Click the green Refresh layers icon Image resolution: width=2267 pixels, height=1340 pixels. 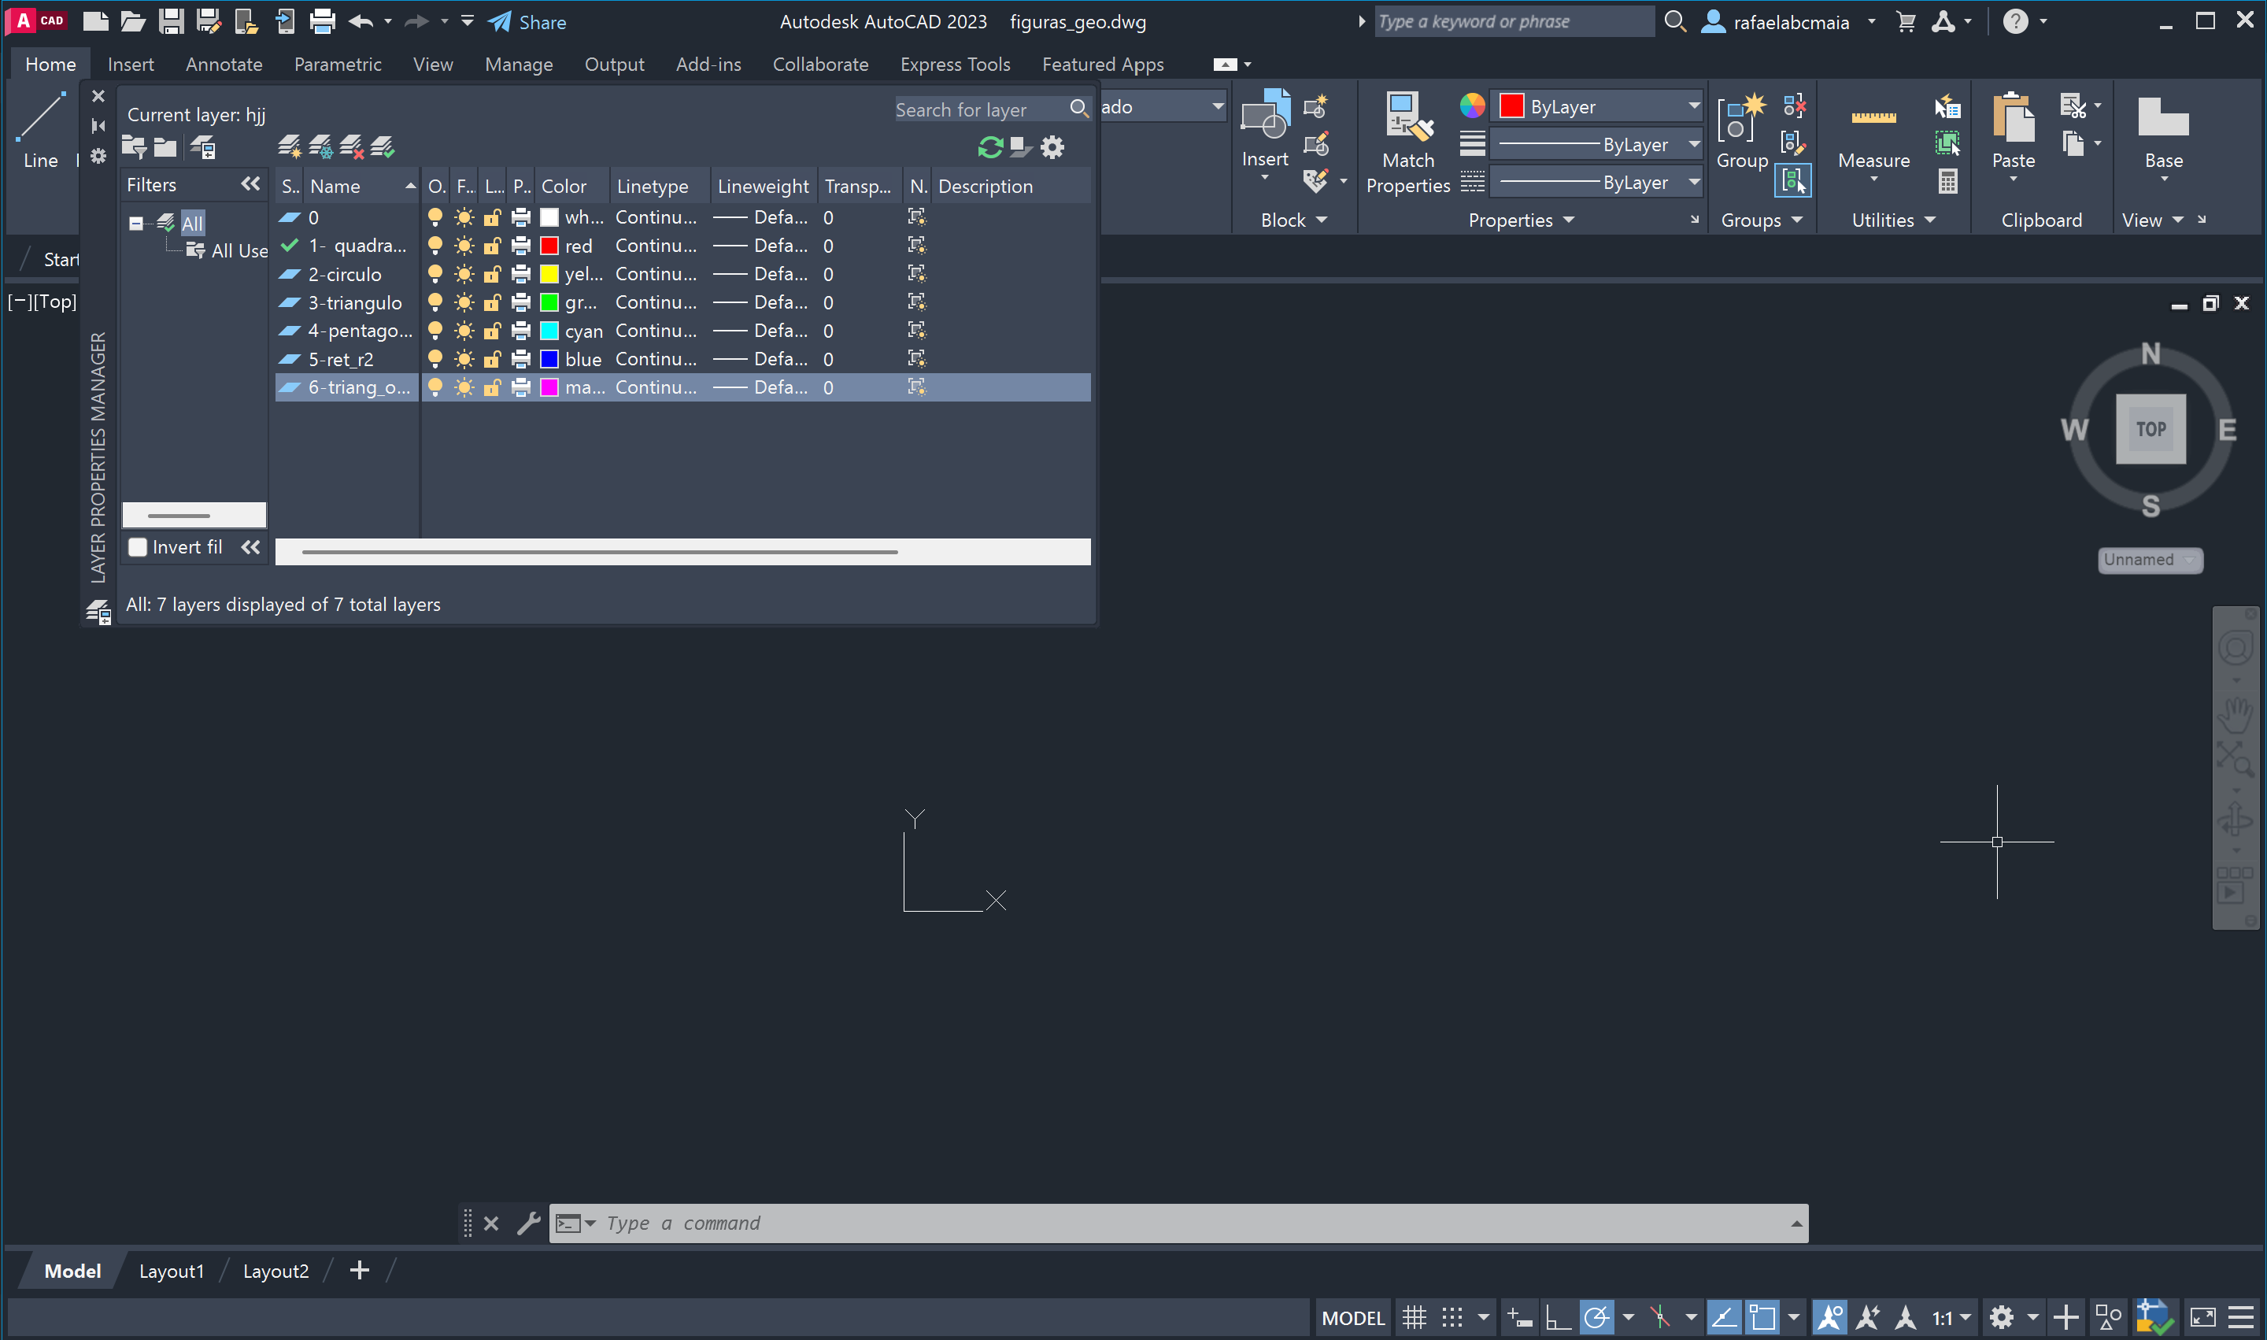coord(990,147)
